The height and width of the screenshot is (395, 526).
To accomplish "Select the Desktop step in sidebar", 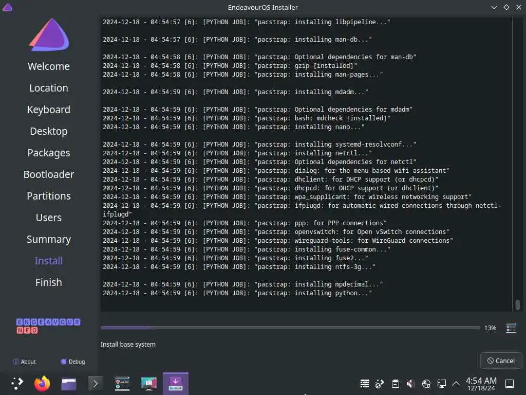I will pos(49,131).
